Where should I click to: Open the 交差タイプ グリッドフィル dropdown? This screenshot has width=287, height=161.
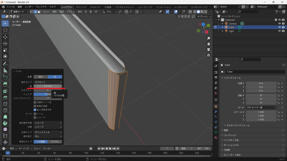(48, 132)
